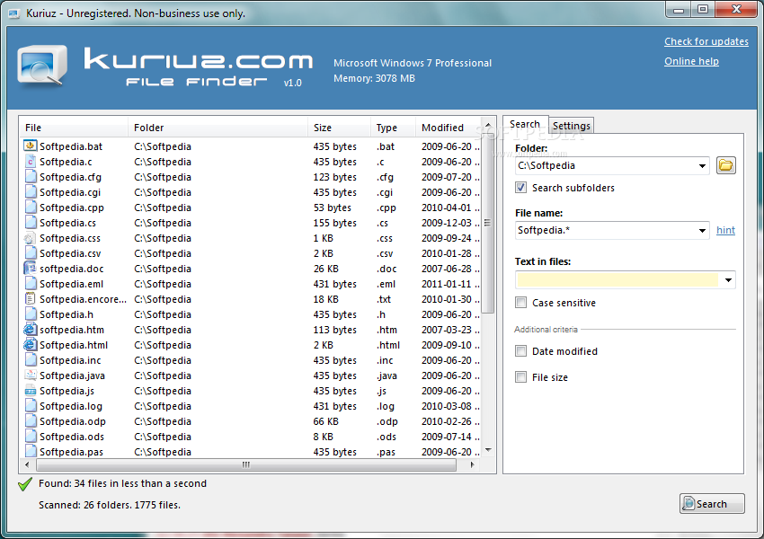Click the Softpedia.js file icon
764x539 pixels.
(31, 391)
